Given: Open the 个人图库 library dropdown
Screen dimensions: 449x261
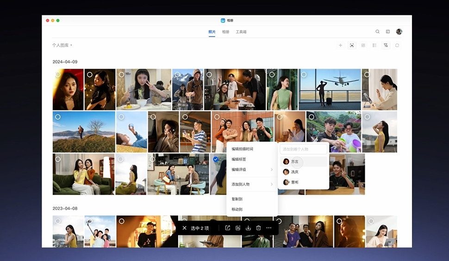Looking at the screenshot, I should pyautogui.click(x=62, y=45).
